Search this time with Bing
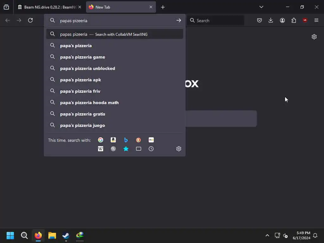 [x=126, y=140]
